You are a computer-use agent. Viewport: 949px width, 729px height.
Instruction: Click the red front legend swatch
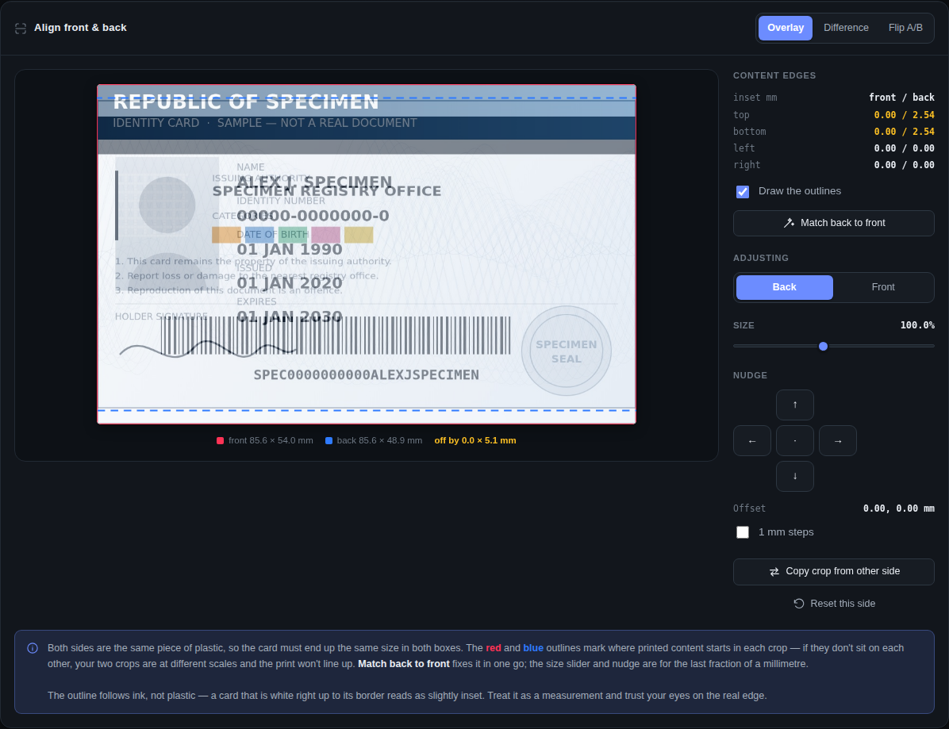point(221,441)
